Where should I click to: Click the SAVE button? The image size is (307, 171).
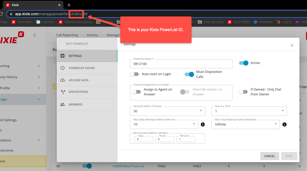[x=289, y=156]
